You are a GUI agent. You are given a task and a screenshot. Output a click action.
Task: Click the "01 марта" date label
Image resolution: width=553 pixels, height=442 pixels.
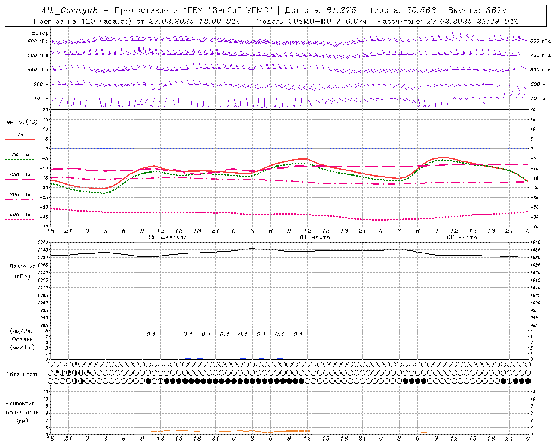point(315,237)
